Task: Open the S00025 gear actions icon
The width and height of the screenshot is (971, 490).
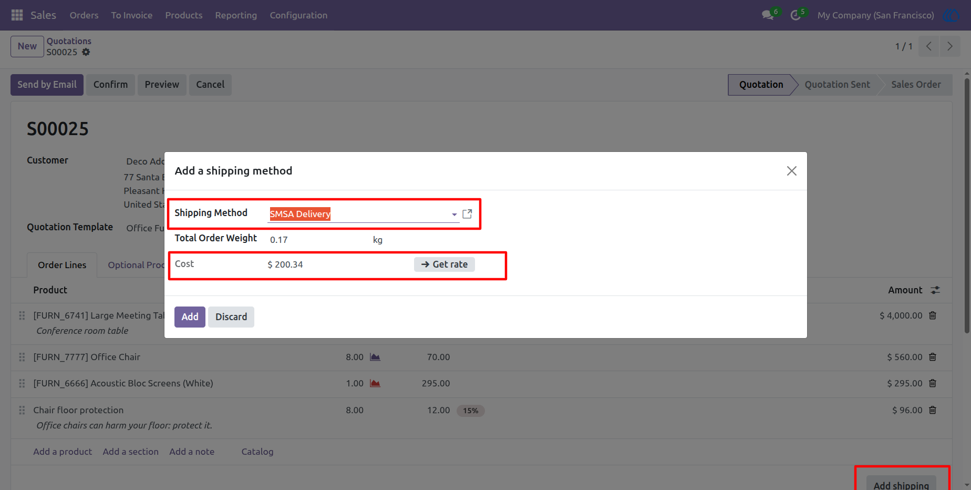Action: point(86,52)
